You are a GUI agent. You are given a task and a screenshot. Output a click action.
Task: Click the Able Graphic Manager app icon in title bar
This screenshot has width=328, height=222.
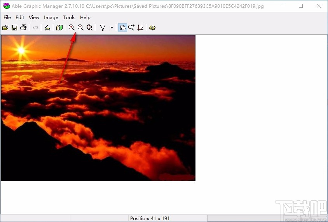tap(7, 6)
